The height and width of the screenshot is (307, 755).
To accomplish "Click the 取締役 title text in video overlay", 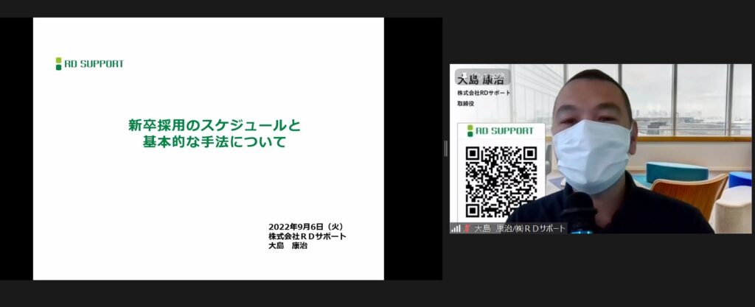I will click(x=466, y=103).
